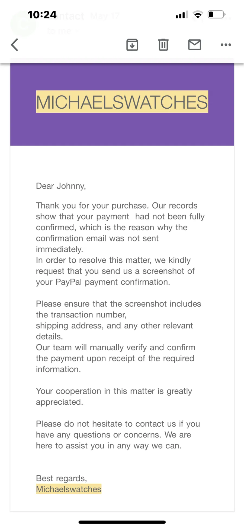Tap 'Please do not hesitate to contact us' paragraph
The width and height of the screenshot is (244, 529).
(x=118, y=435)
